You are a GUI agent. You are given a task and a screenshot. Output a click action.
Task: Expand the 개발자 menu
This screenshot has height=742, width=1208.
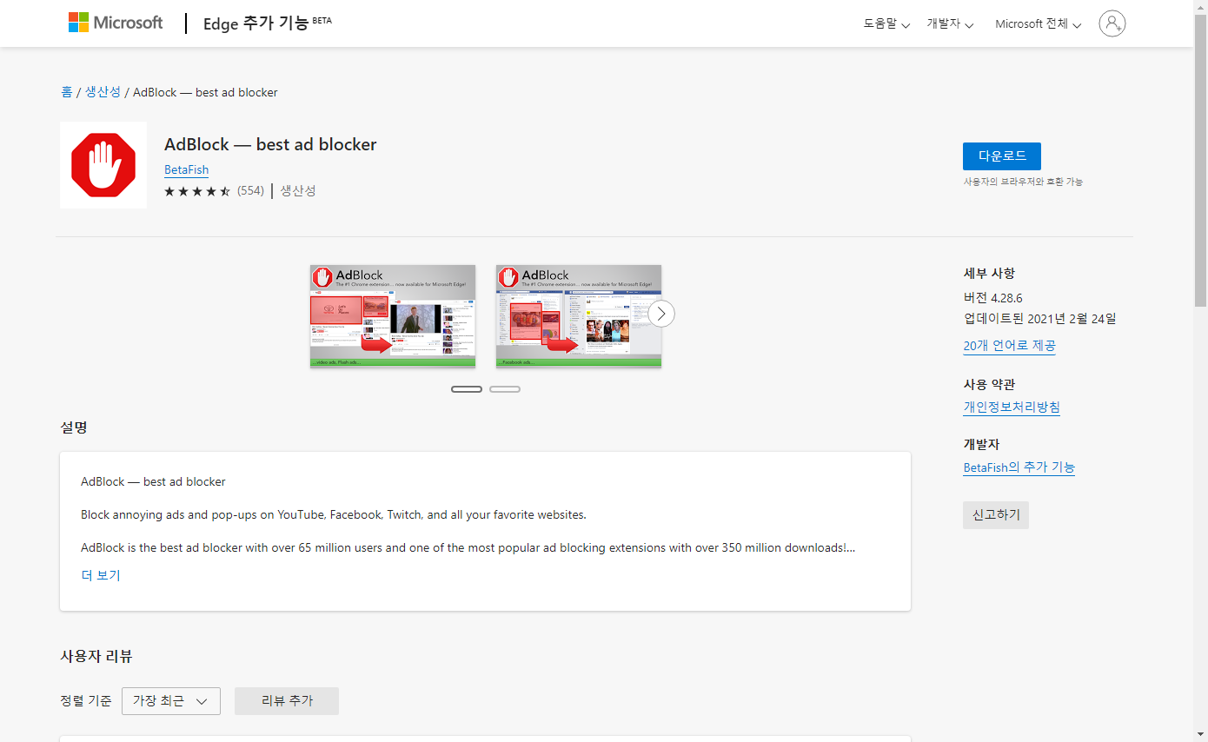pyautogui.click(x=950, y=24)
